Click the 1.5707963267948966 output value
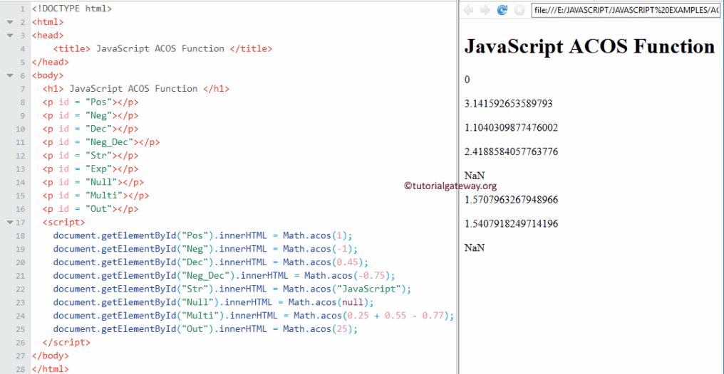Viewport: 724px width, 374px height. click(511, 200)
